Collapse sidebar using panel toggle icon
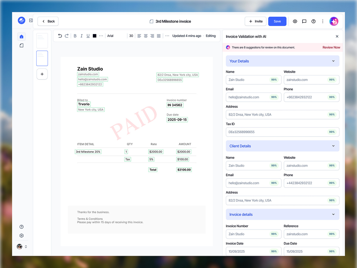The image size is (357, 268). point(31,21)
